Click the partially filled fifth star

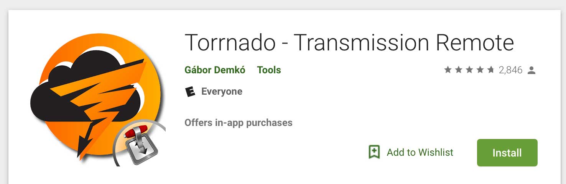pyautogui.click(x=490, y=70)
